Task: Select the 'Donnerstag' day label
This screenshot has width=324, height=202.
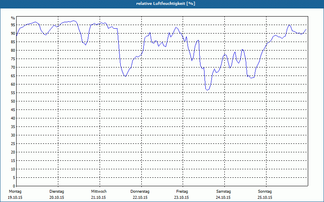Action: click(x=140, y=191)
